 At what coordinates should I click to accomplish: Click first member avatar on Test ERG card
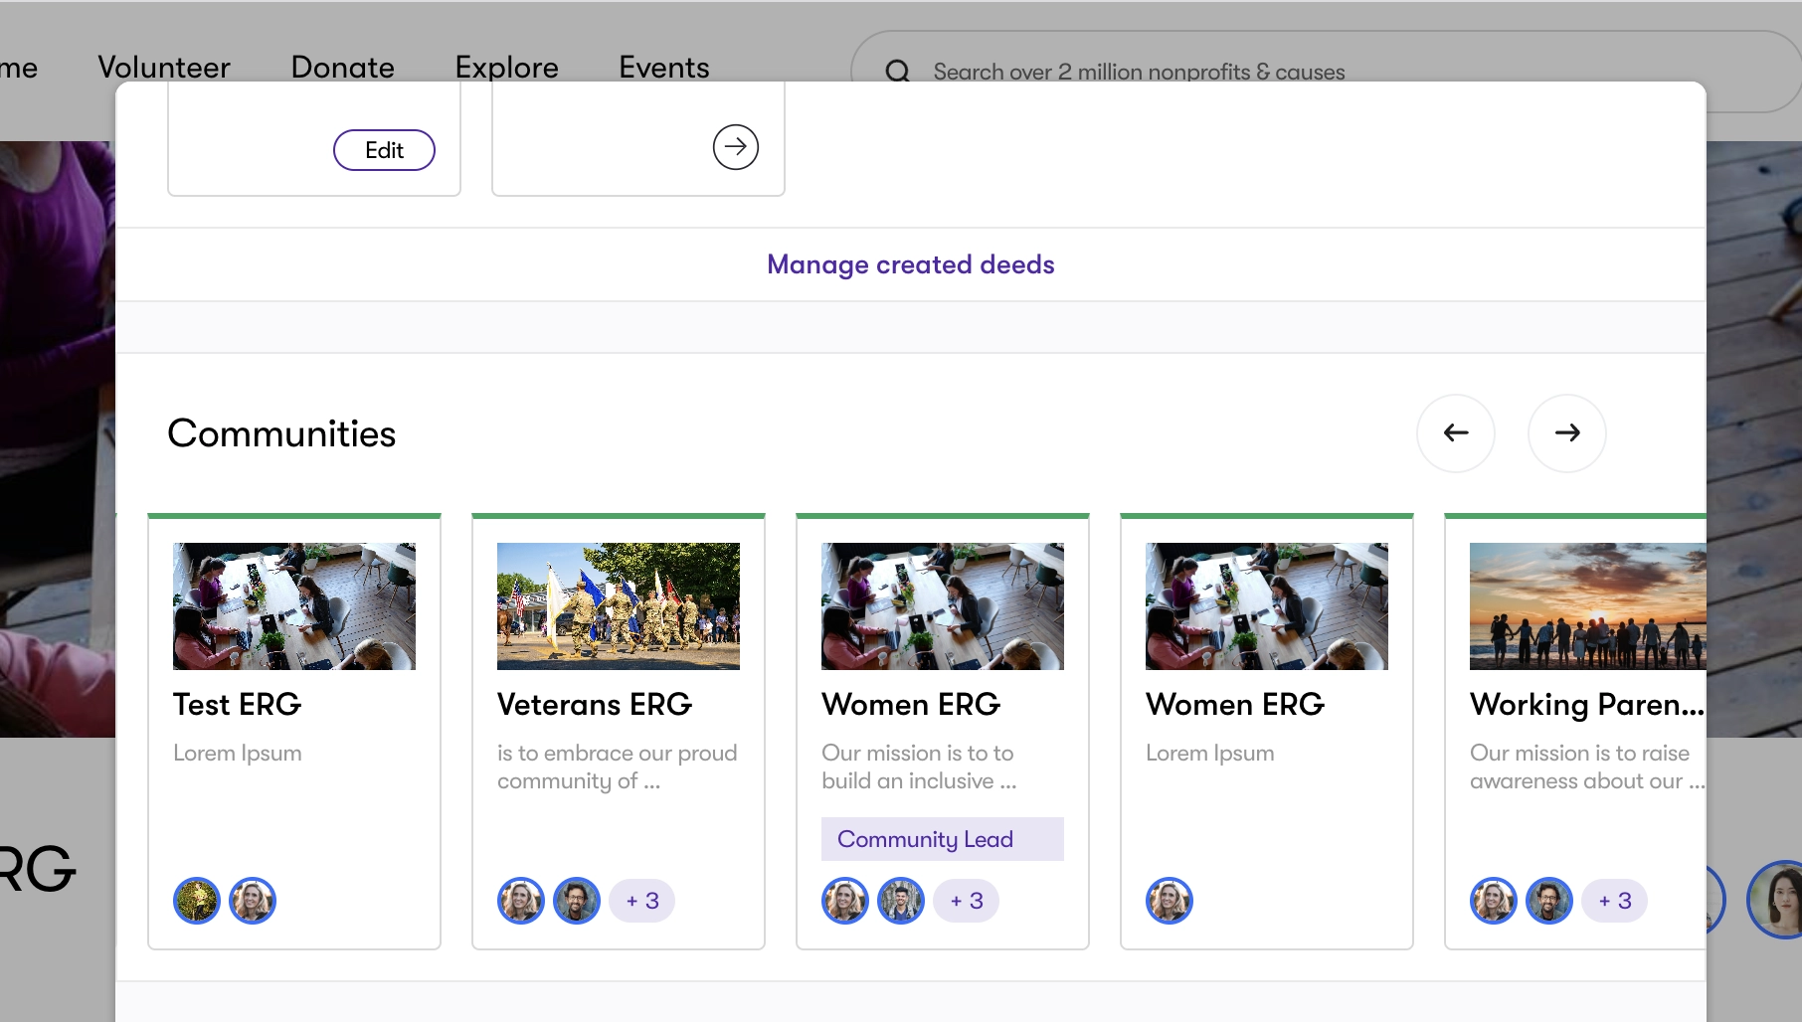pyautogui.click(x=197, y=901)
